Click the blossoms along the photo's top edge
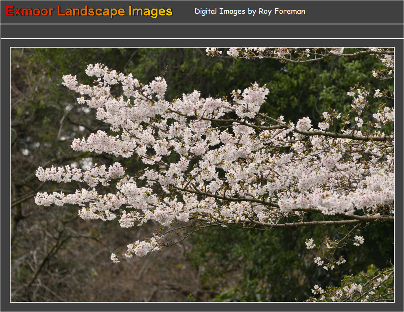 [x=285, y=53]
